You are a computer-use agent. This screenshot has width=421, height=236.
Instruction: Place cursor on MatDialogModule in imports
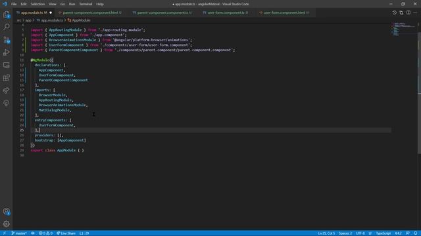[x=54, y=110]
